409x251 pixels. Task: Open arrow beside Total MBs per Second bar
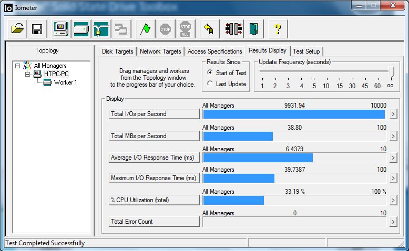click(x=393, y=136)
